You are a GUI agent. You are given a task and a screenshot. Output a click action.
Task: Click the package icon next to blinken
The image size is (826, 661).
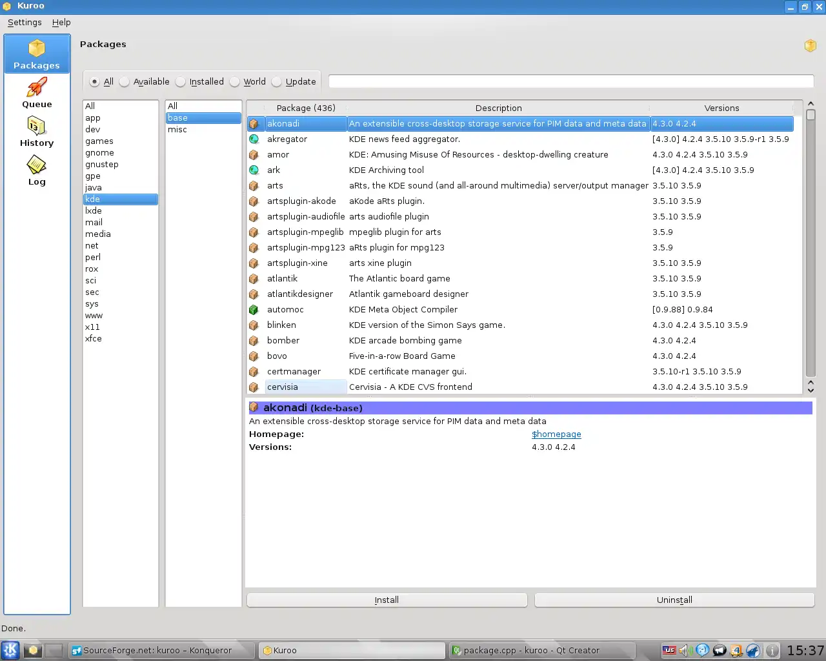click(x=254, y=325)
